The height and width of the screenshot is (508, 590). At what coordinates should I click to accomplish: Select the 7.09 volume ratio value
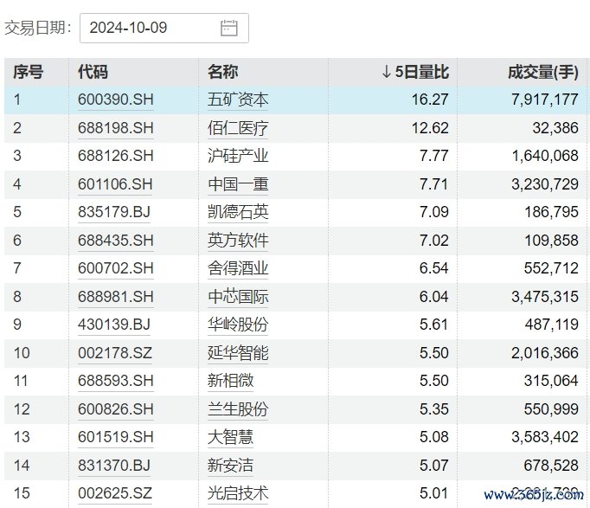(x=434, y=212)
